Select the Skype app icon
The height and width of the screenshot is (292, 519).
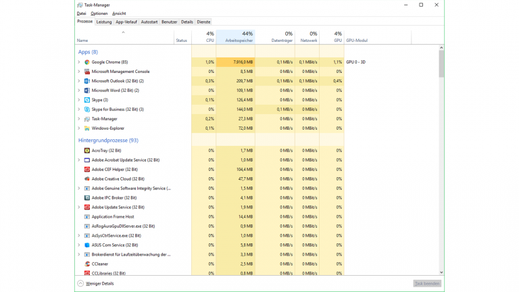(x=87, y=100)
